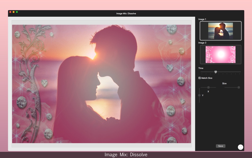Select the Image 1 couple thumbnail
Viewport: 252px width, 158px height.
coord(220,31)
